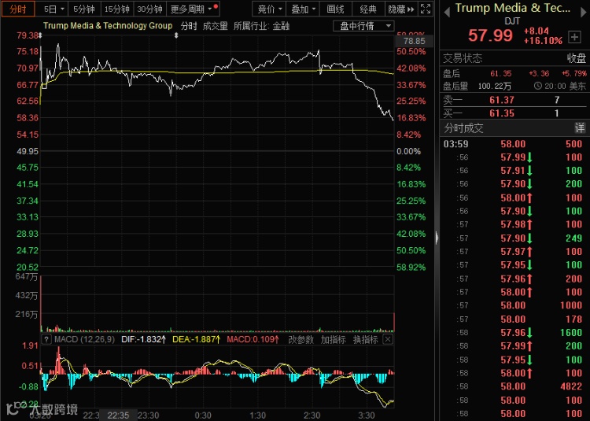Click 换指标 to change indicator
590x421 pixels.
pos(365,339)
